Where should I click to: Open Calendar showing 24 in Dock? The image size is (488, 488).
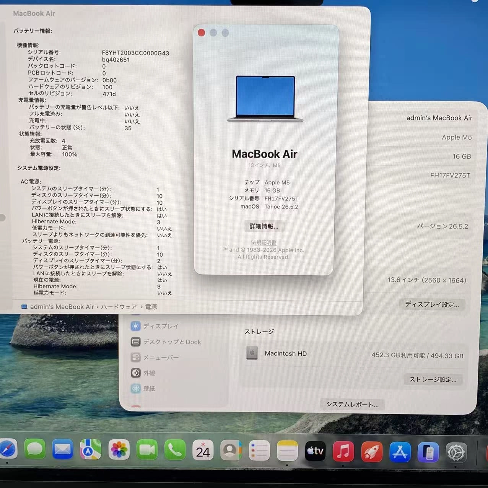coord(203,450)
